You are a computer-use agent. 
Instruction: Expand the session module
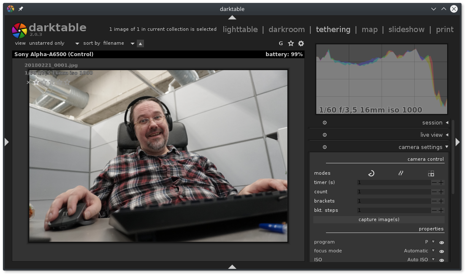tap(447, 123)
